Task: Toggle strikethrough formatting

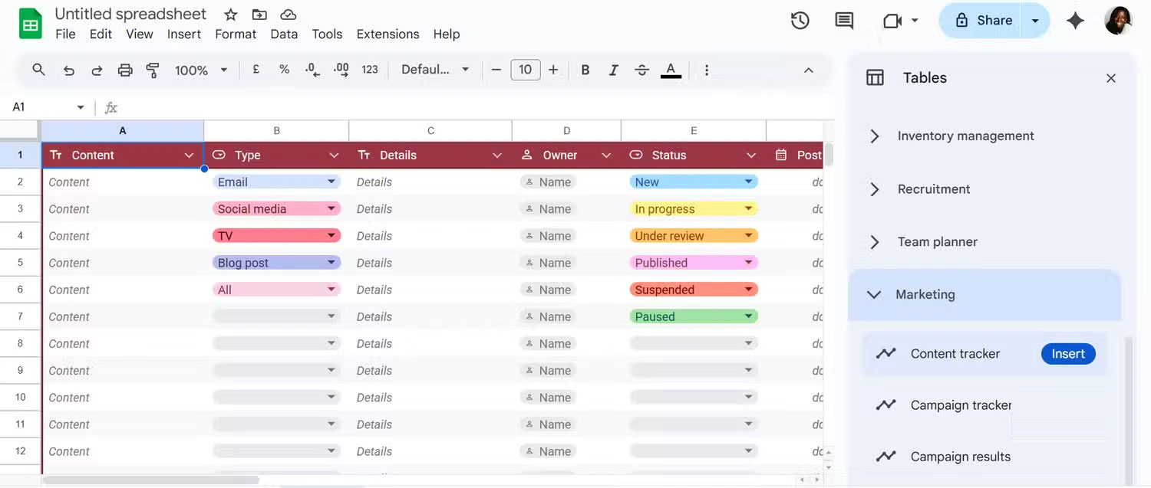Action: pos(641,69)
